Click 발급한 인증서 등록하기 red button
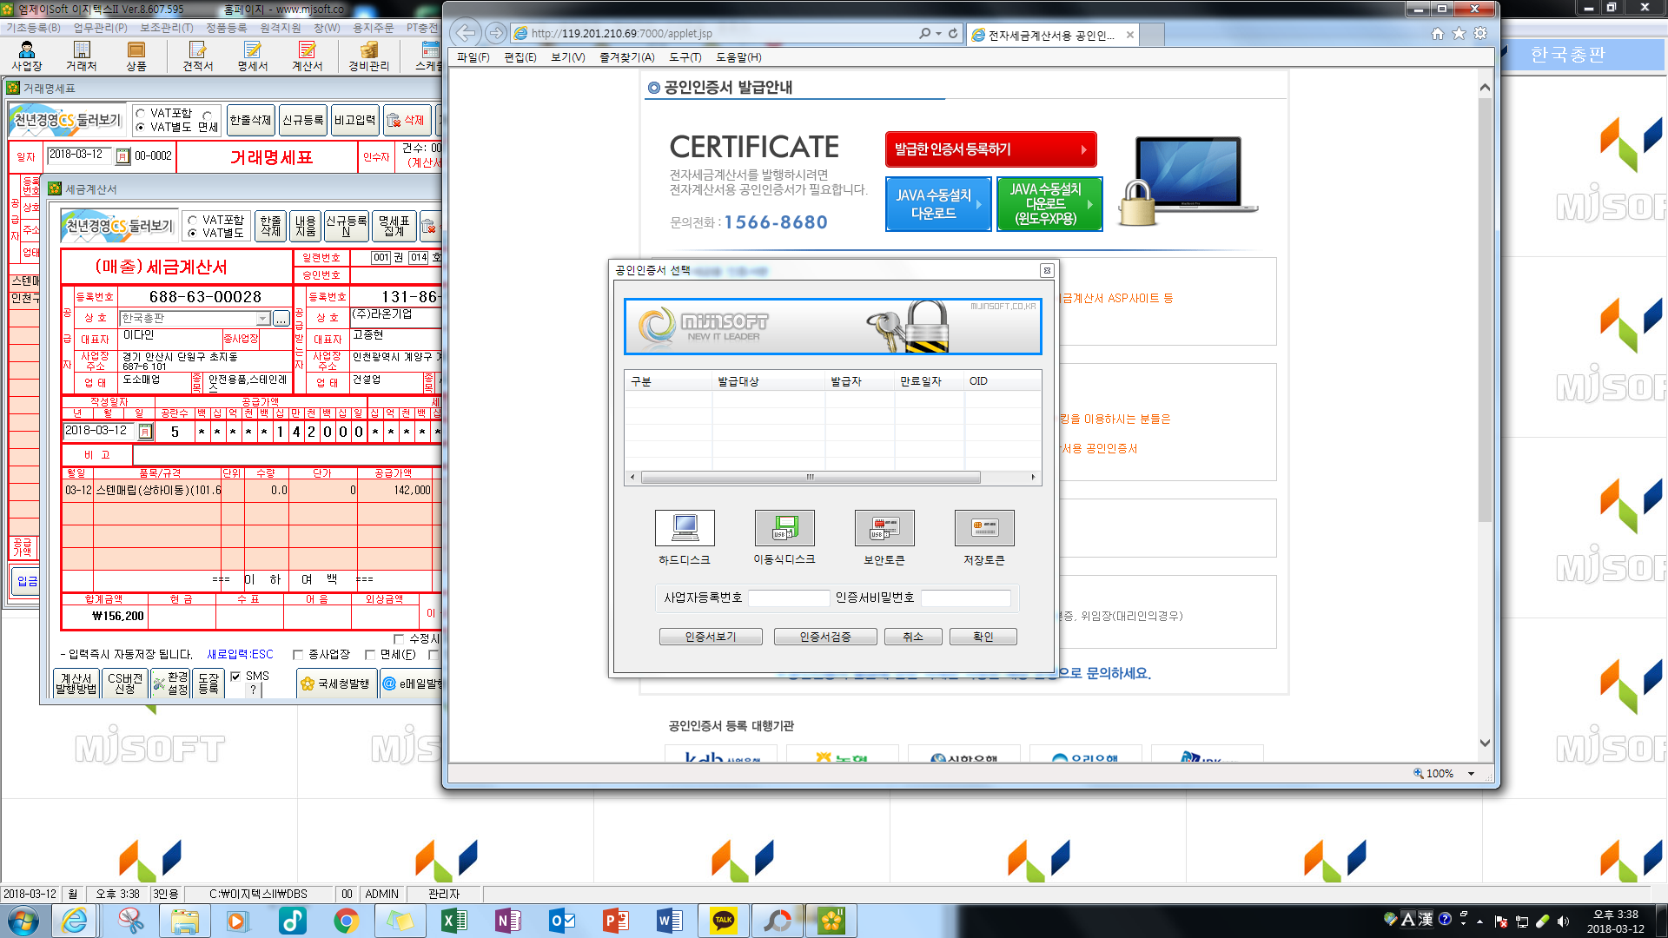Viewport: 1668px width, 938px height. (x=990, y=149)
